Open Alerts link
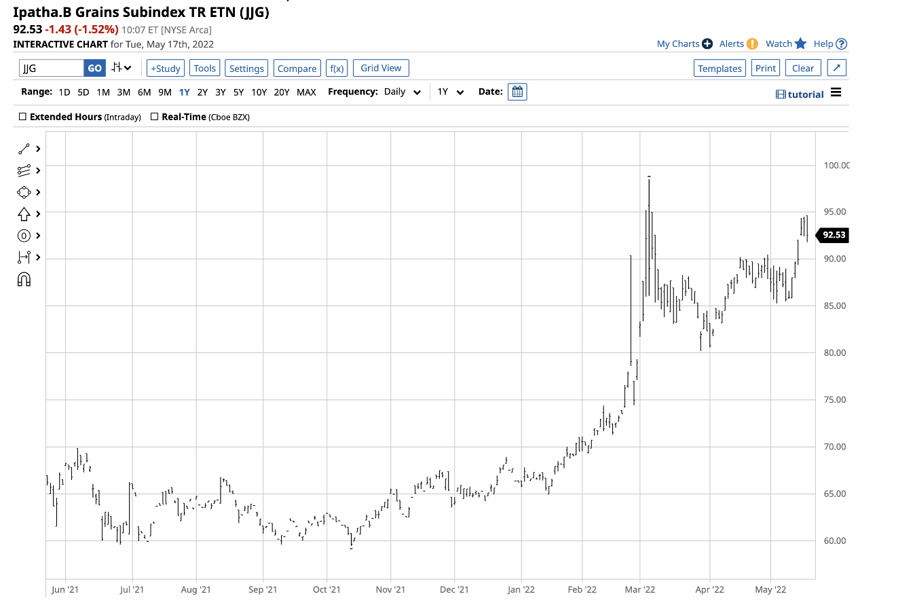Image resolution: width=915 pixels, height=607 pixels. 732,43
